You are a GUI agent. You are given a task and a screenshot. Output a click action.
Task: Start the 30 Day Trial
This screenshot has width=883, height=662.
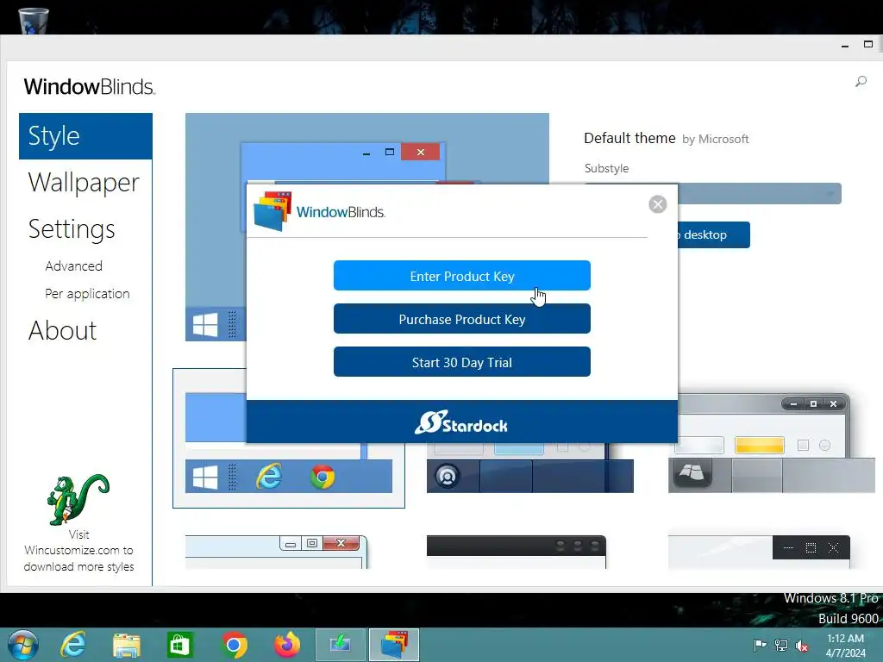[462, 362]
